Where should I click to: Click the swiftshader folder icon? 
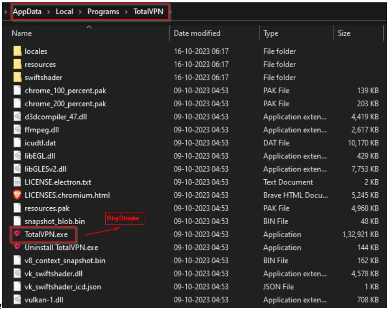tap(17, 77)
